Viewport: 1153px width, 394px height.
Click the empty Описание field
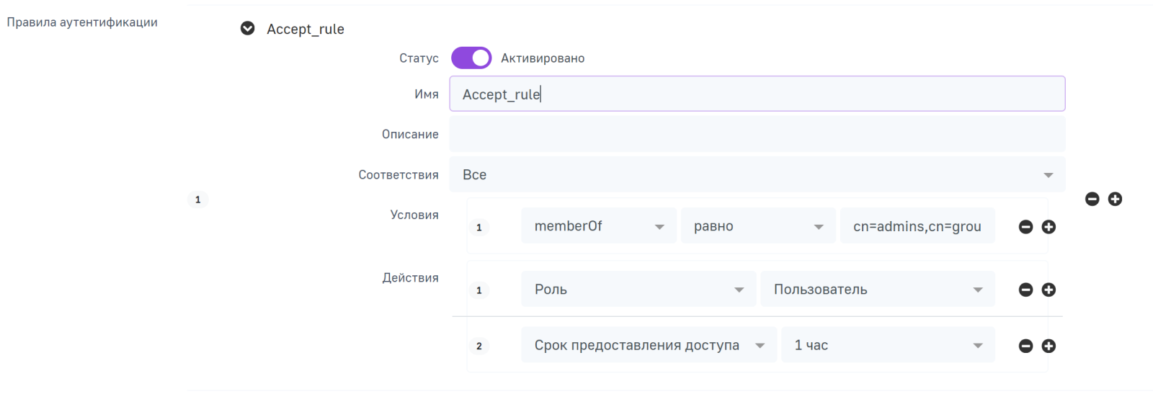(757, 135)
